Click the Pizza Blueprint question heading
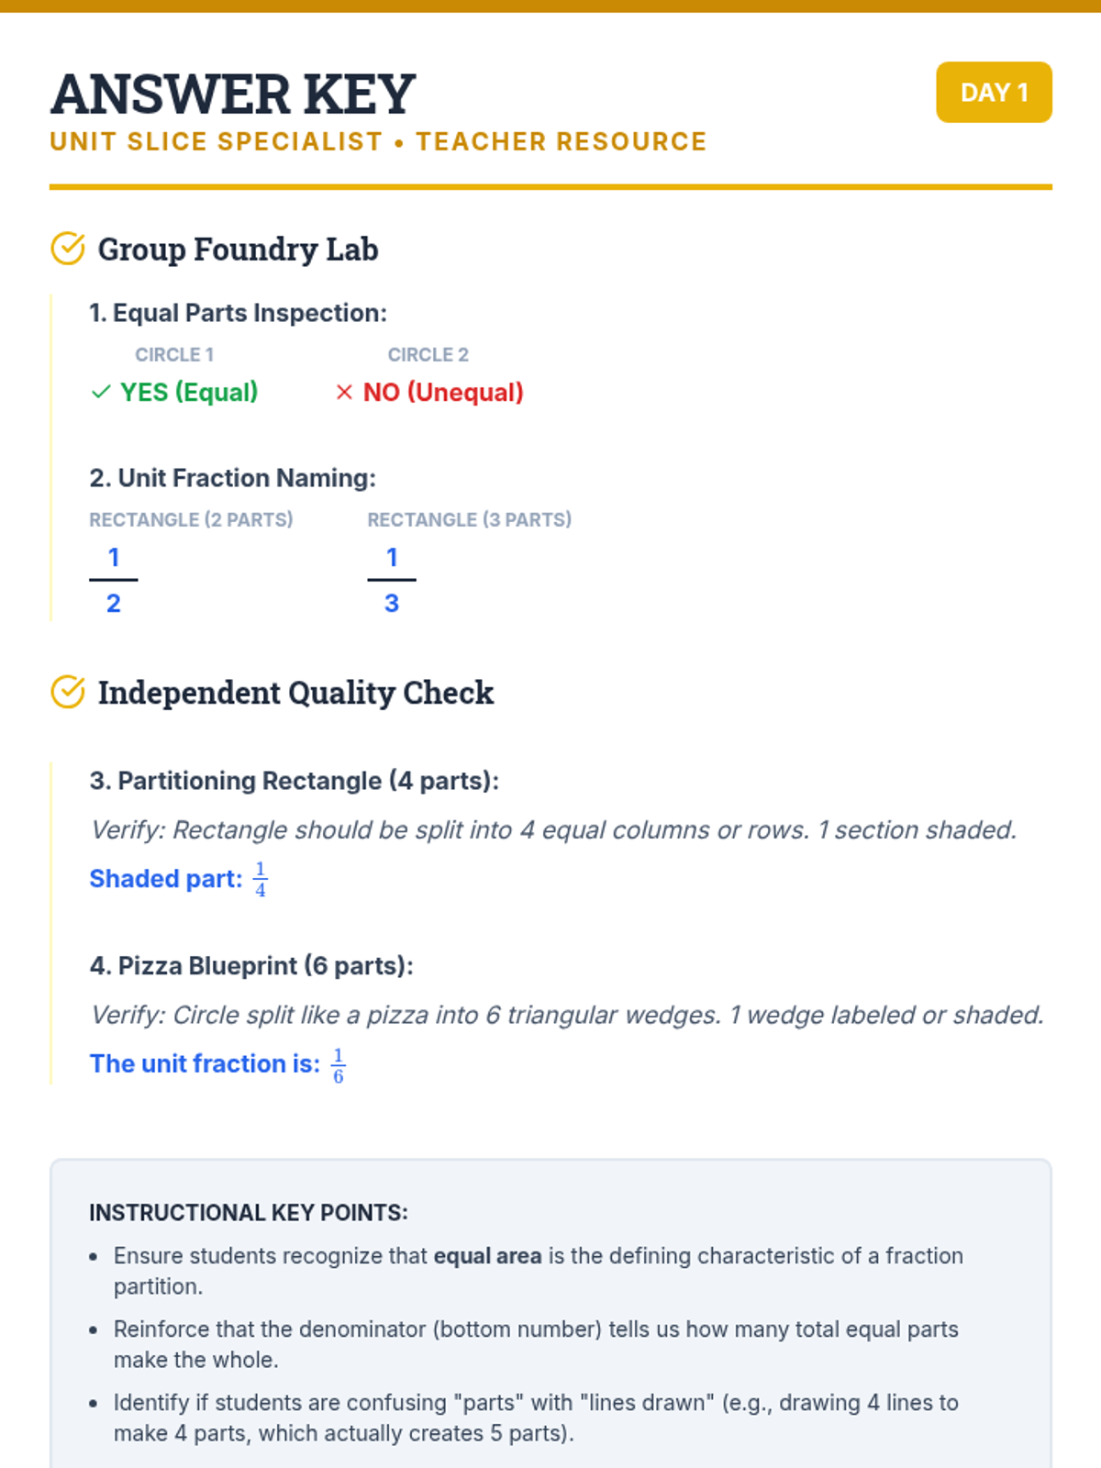This screenshot has height=1468, width=1101. point(251,966)
